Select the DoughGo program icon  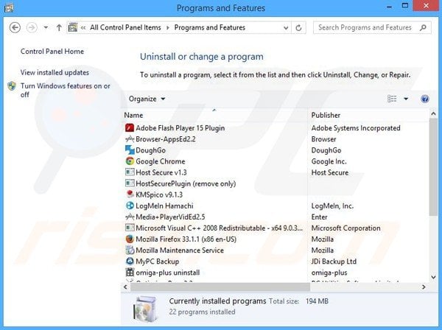[x=130, y=150]
